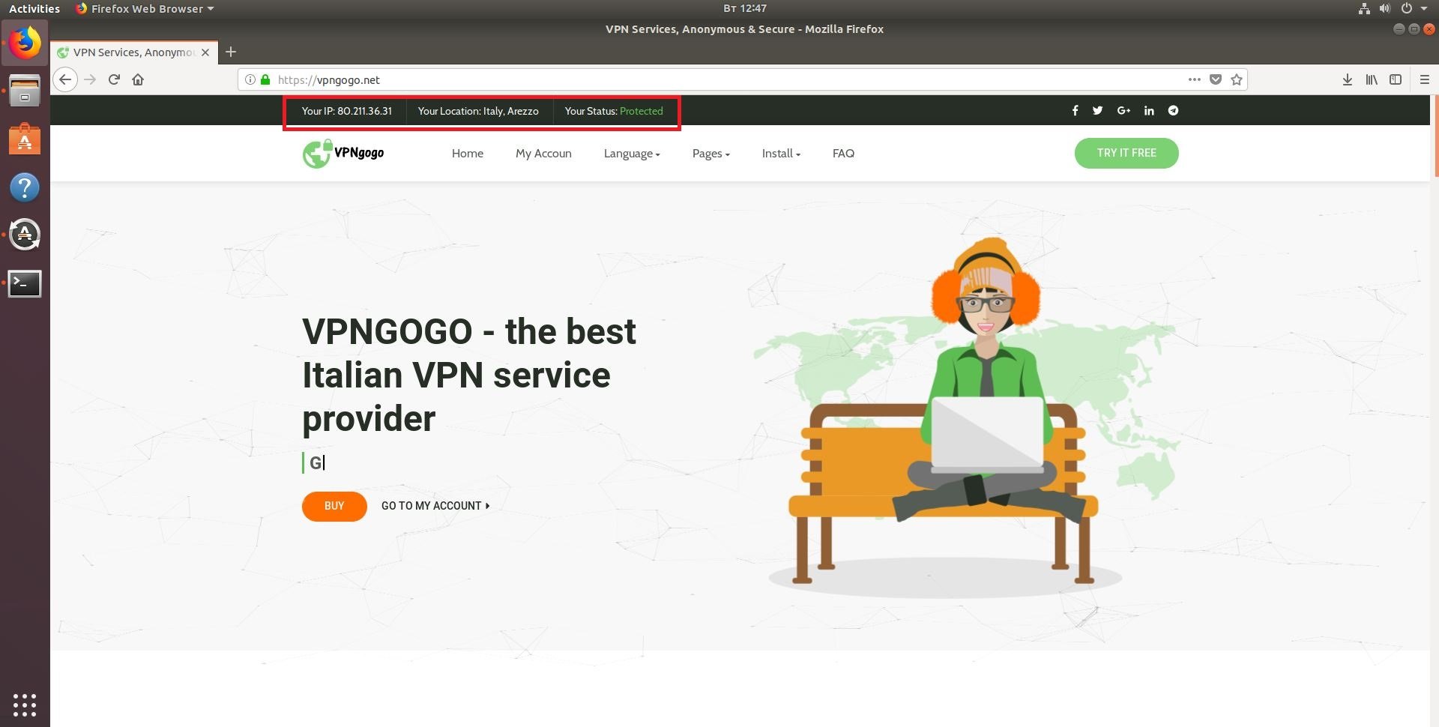The width and height of the screenshot is (1439, 727).
Task: Bookmark this page with the star
Action: 1237,79
